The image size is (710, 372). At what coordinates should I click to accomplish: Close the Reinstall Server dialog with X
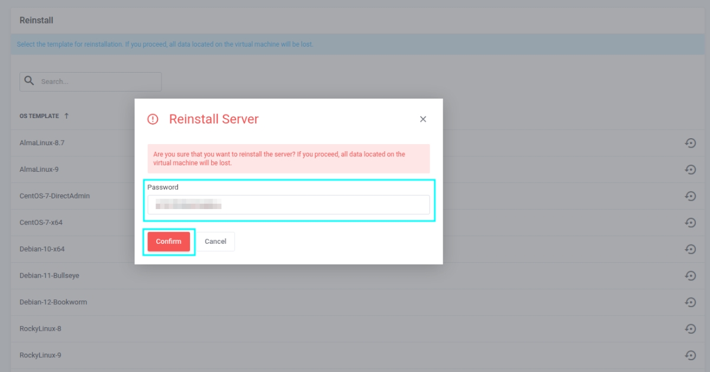coord(423,119)
